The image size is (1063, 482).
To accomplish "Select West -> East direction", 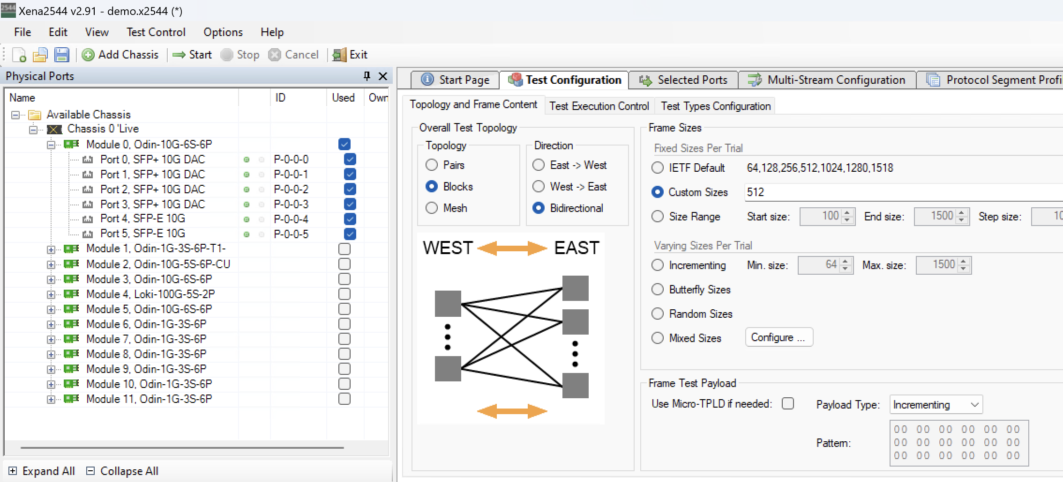I will point(539,187).
